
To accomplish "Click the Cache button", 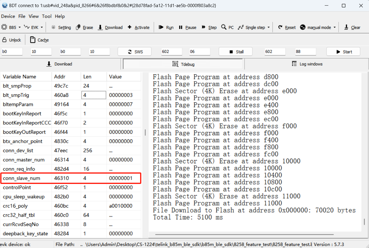I will point(40,40).
